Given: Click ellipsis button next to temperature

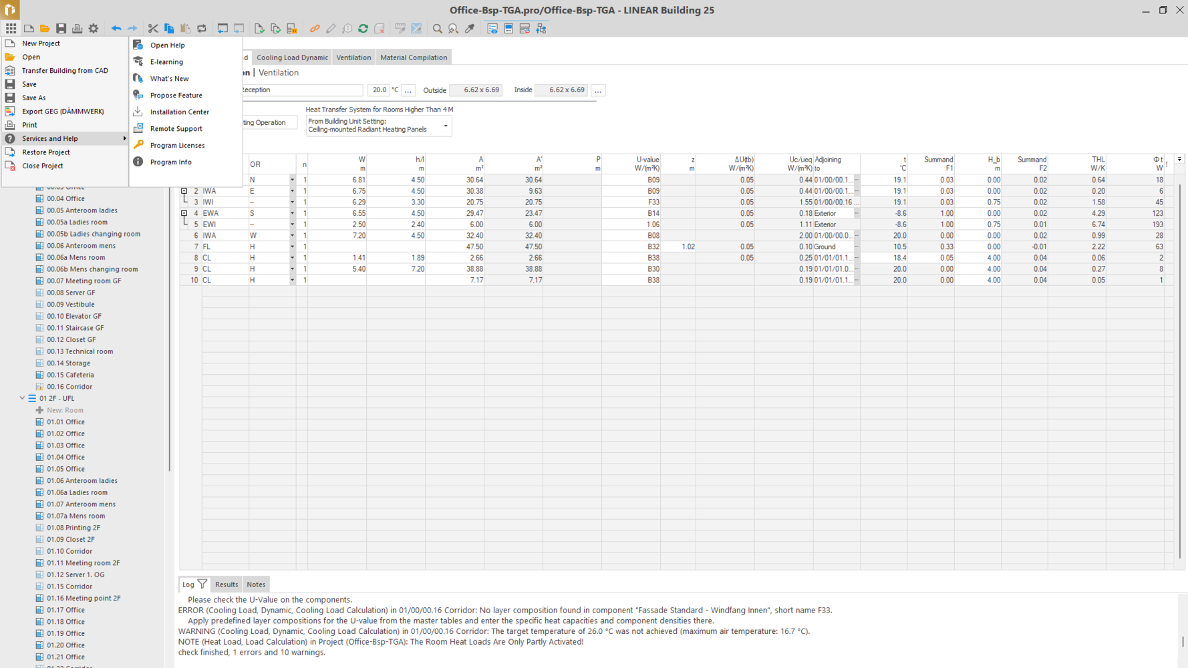Looking at the screenshot, I should [x=408, y=90].
